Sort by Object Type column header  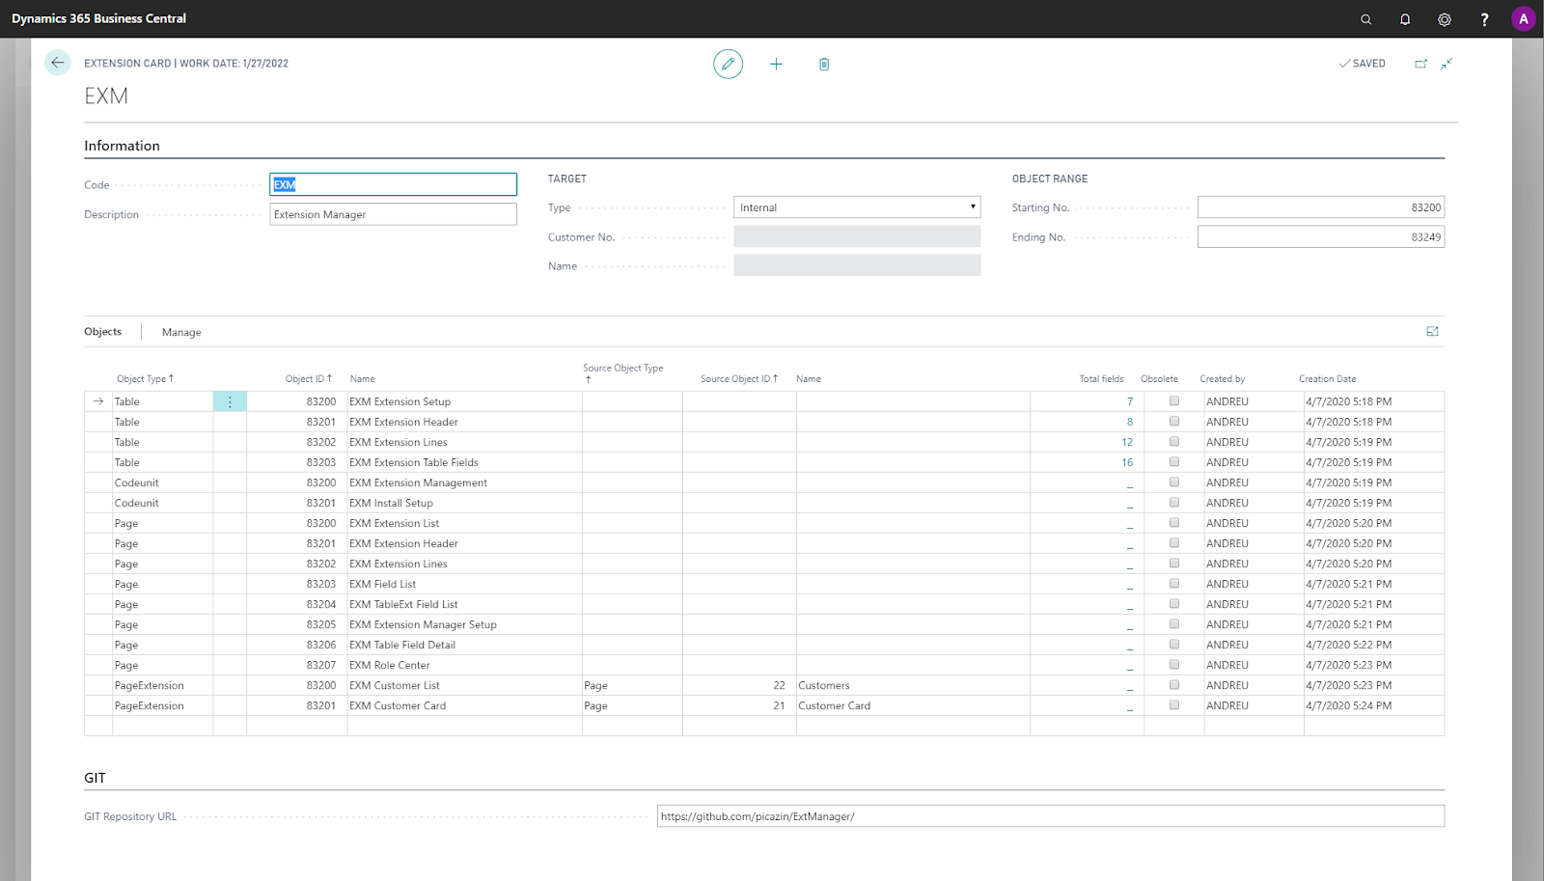(x=145, y=378)
